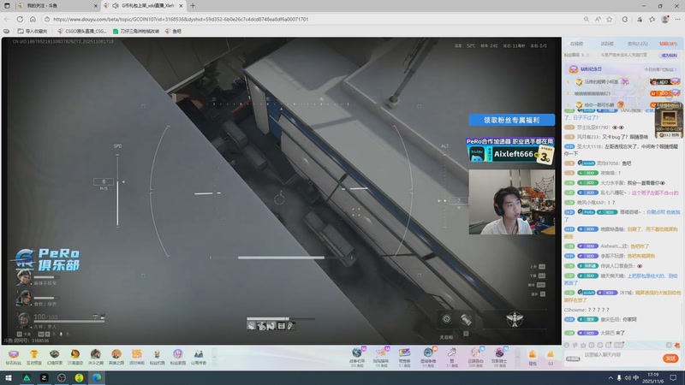Image resolution: width=685 pixels, height=385 pixels.
Task: Click the address bar URL
Action: point(181,19)
